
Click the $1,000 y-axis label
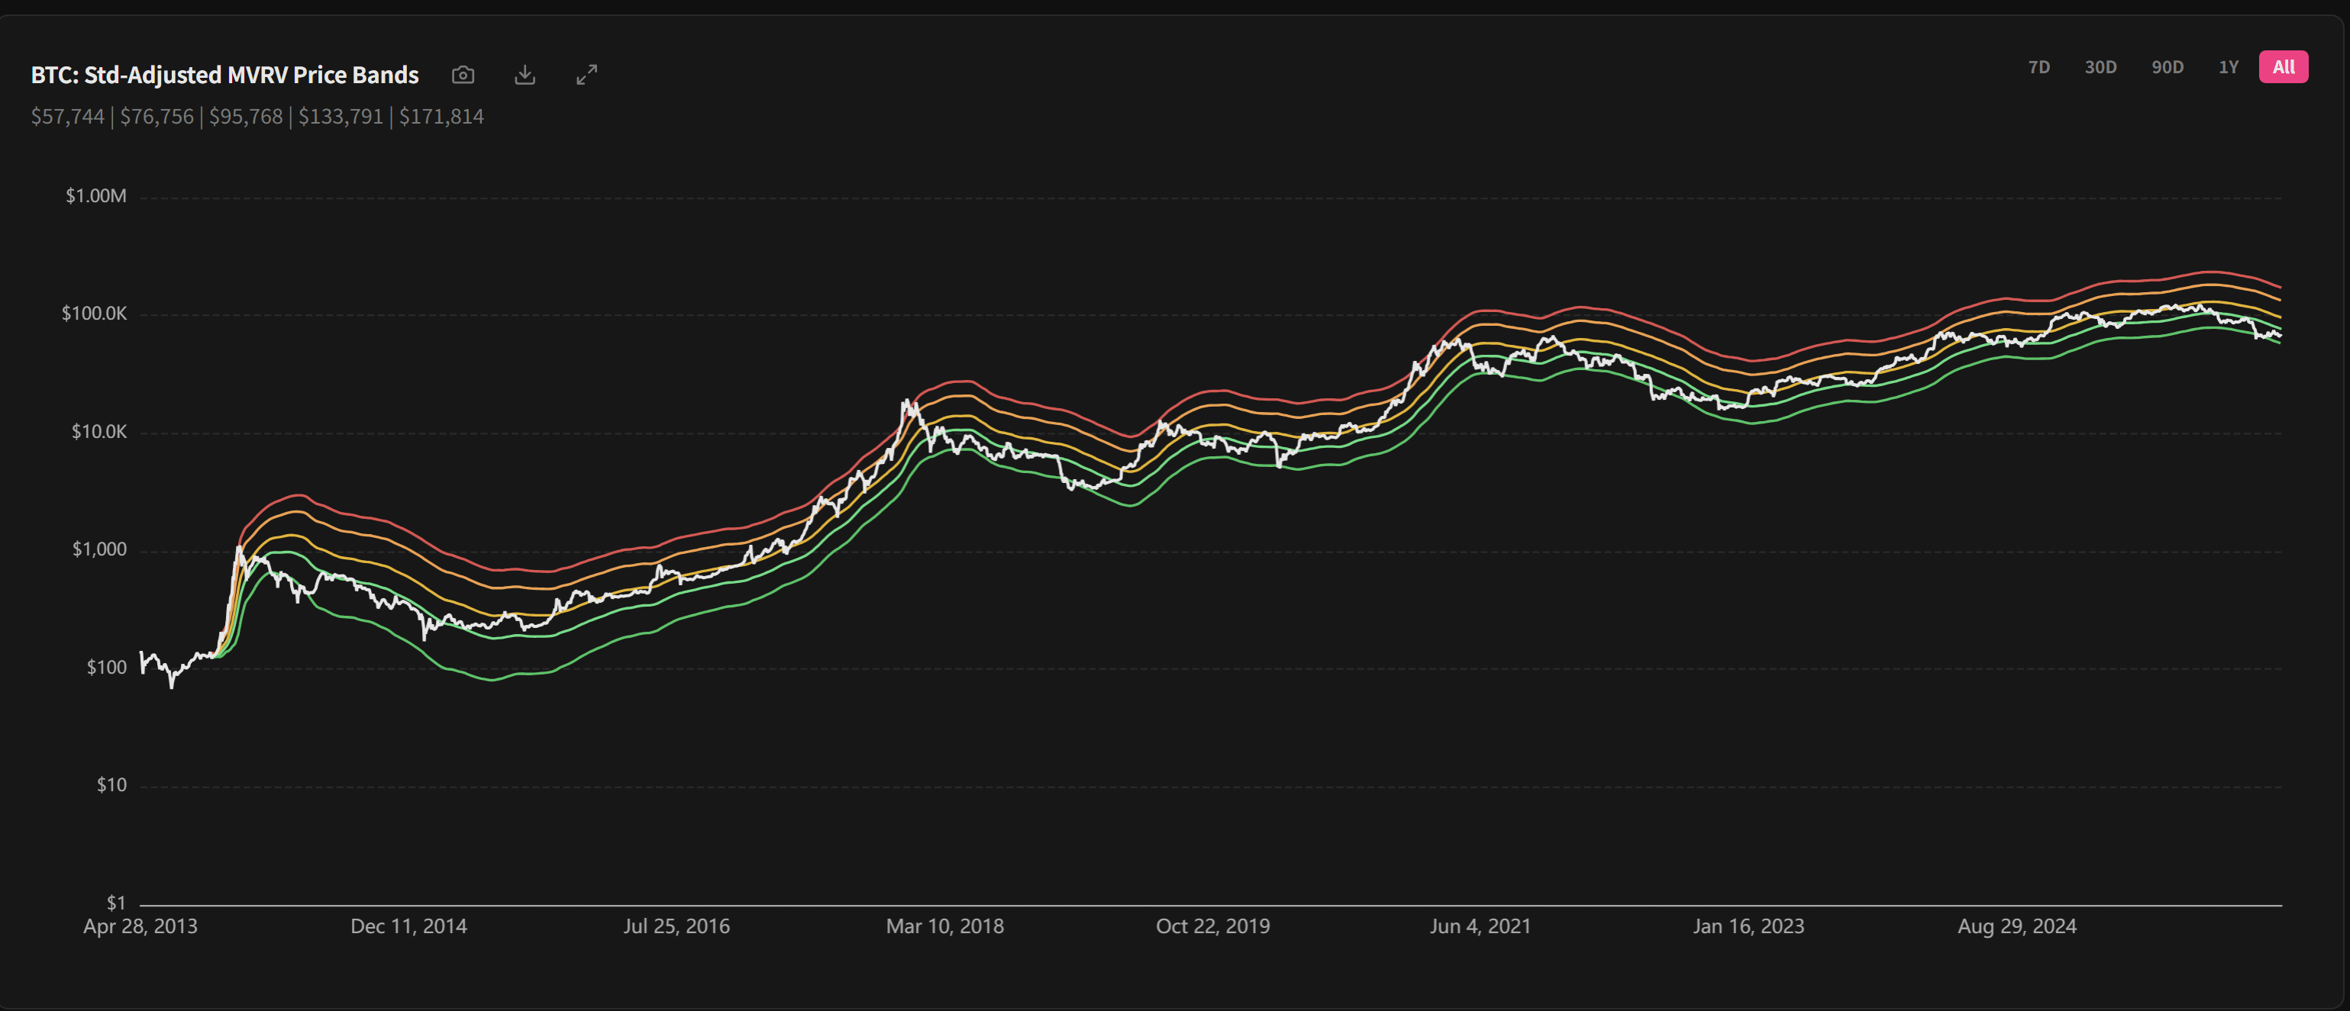click(x=99, y=549)
